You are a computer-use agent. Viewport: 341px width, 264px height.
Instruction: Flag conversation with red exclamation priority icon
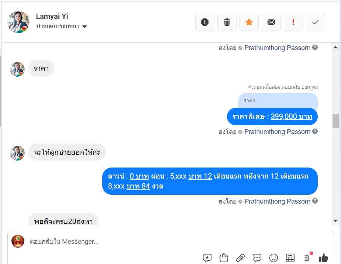pos(293,22)
